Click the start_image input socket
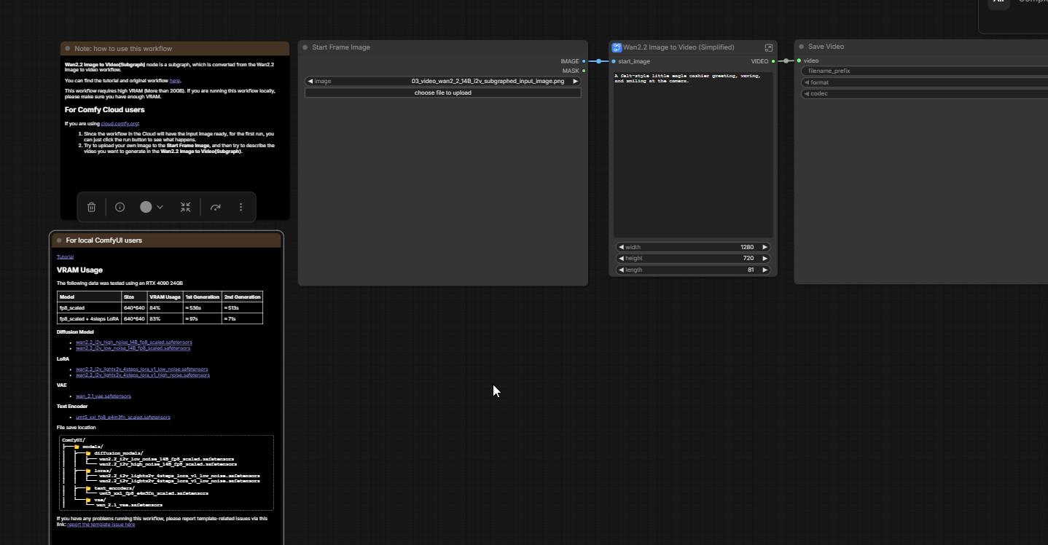Image resolution: width=1048 pixels, height=545 pixels. pyautogui.click(x=614, y=61)
